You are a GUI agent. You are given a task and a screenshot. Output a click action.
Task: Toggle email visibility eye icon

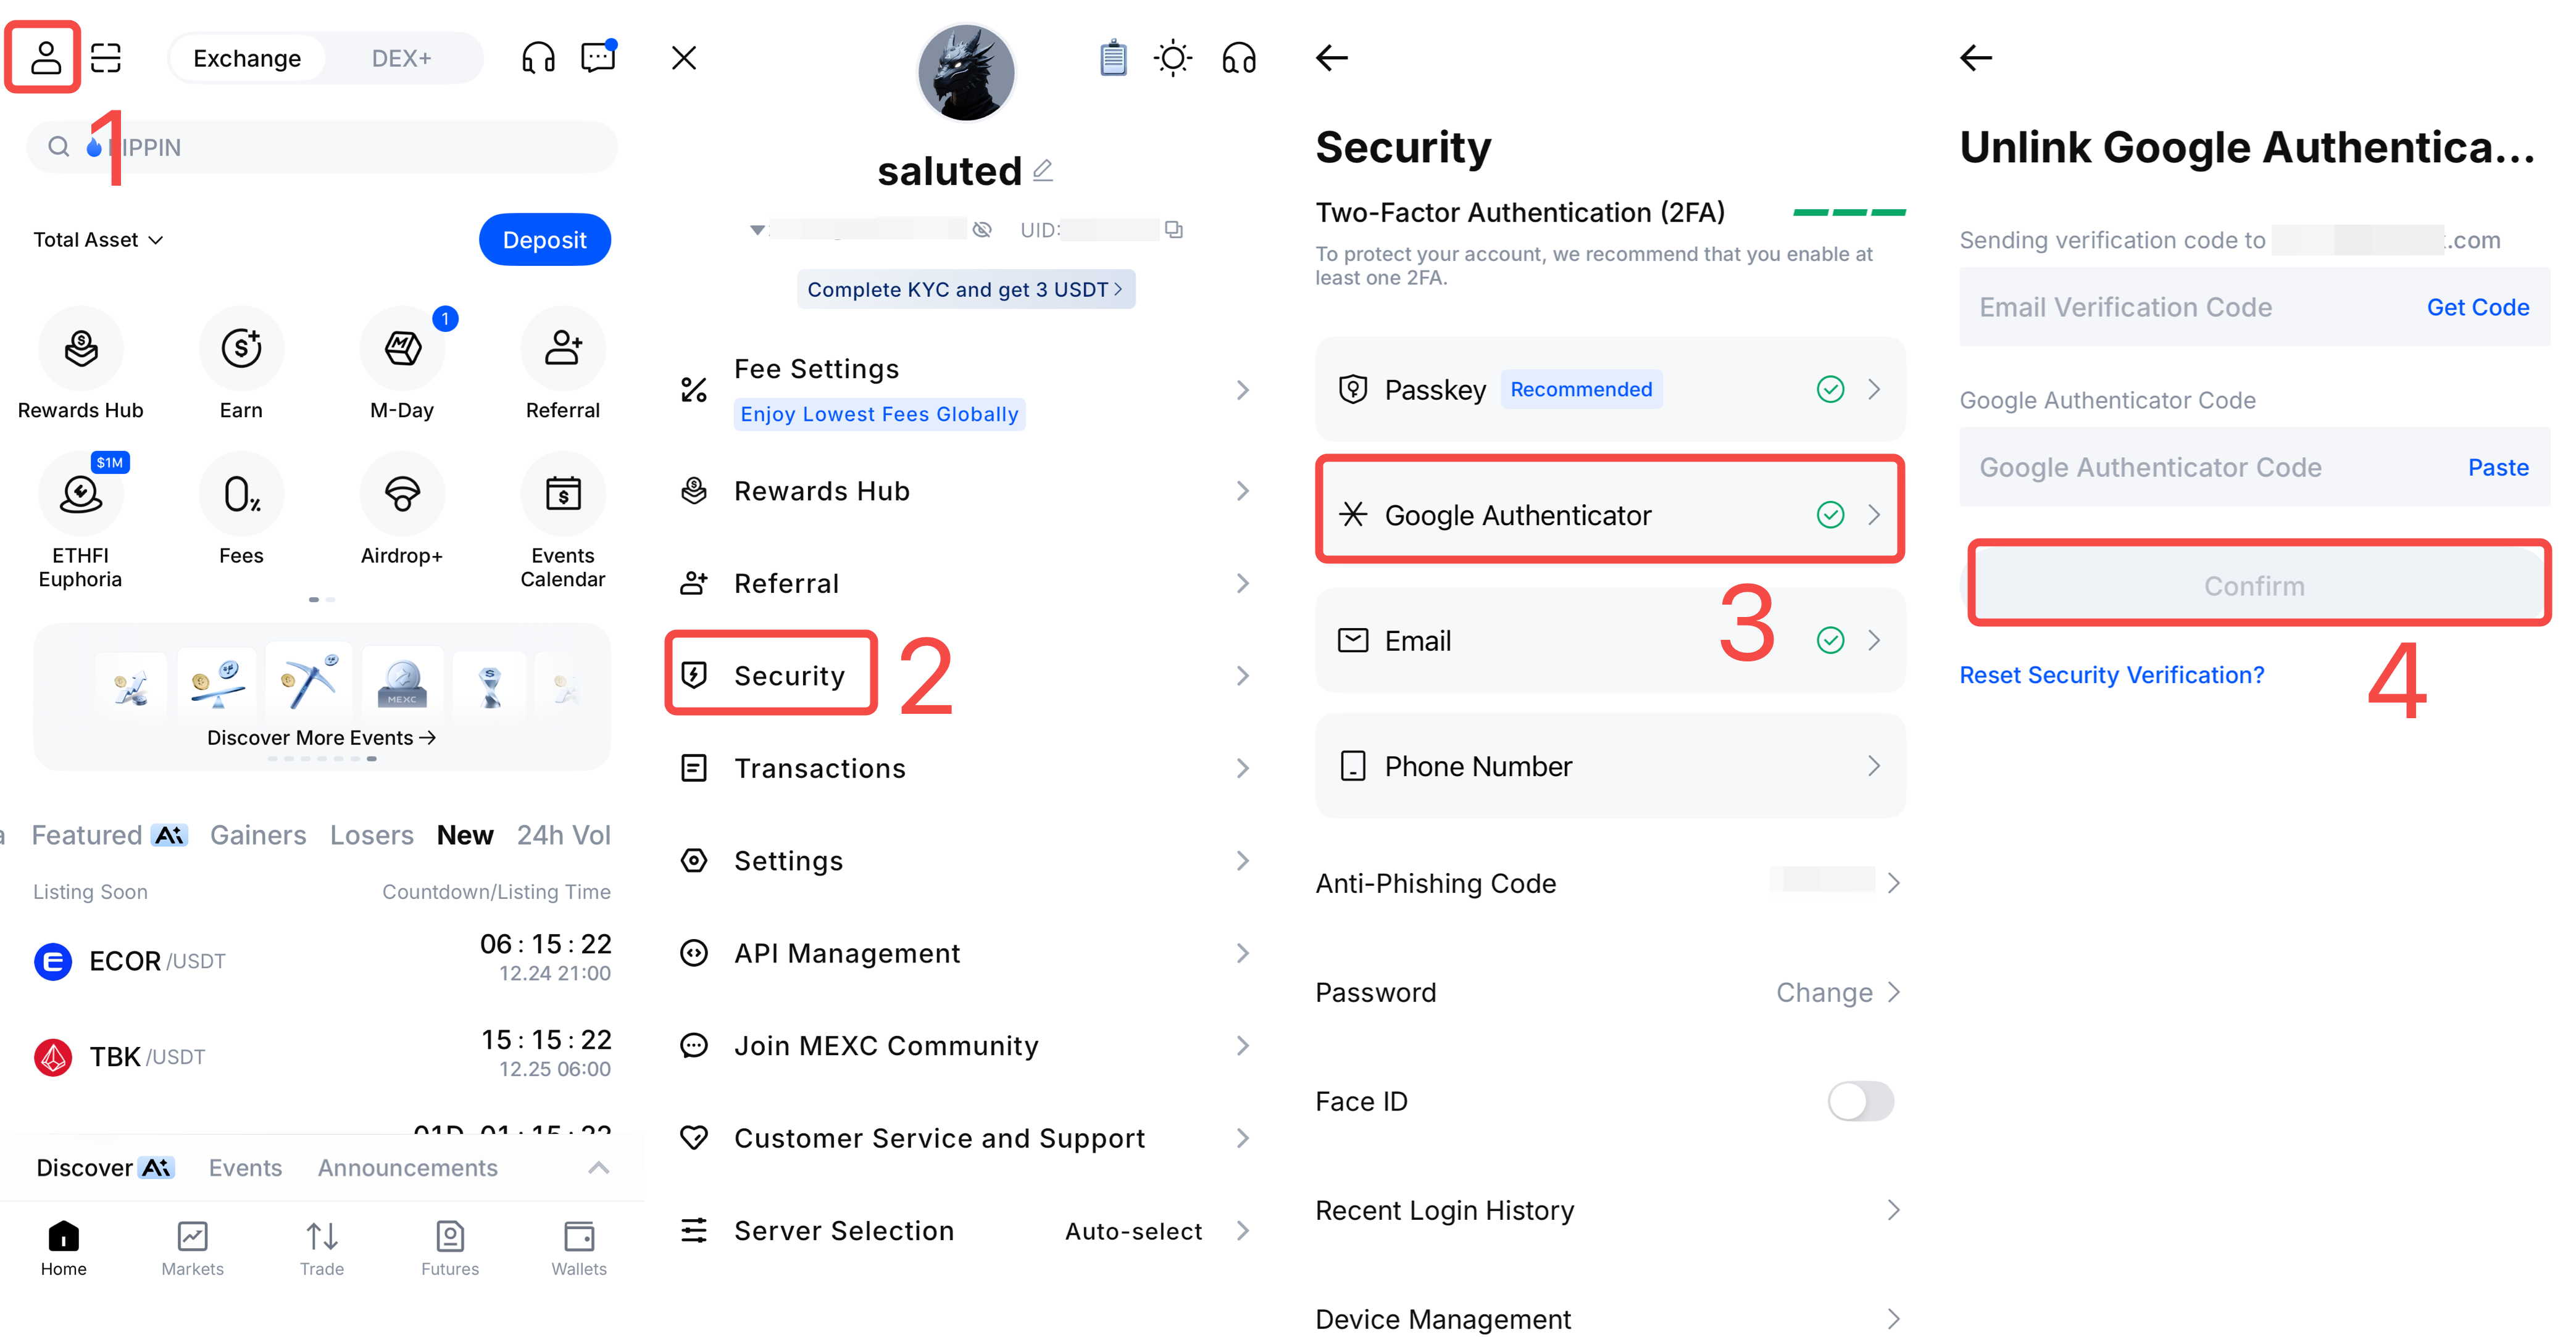pyautogui.click(x=983, y=230)
